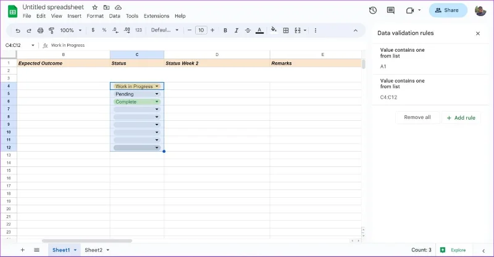The width and height of the screenshot is (494, 257).
Task: Open the font family dropdown
Action: [x=165, y=30]
